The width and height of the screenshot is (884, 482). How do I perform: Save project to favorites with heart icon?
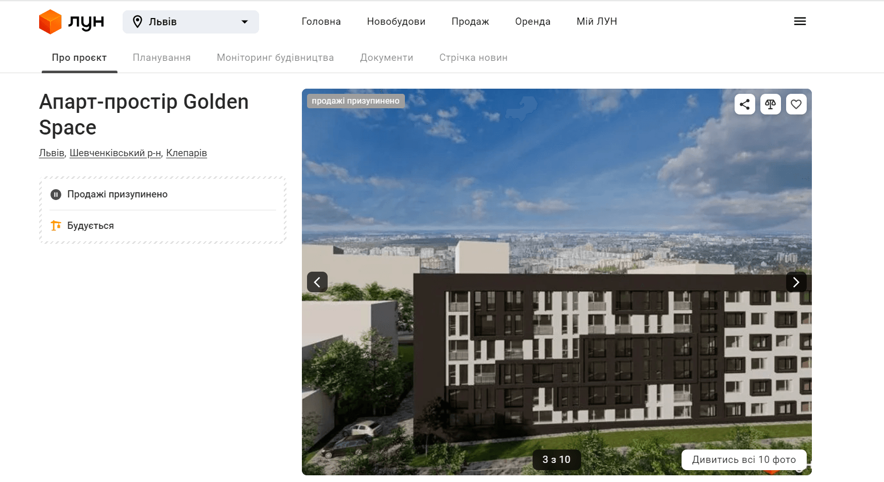[796, 104]
